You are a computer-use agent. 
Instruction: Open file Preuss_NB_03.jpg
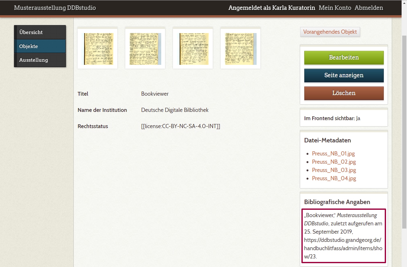334,170
